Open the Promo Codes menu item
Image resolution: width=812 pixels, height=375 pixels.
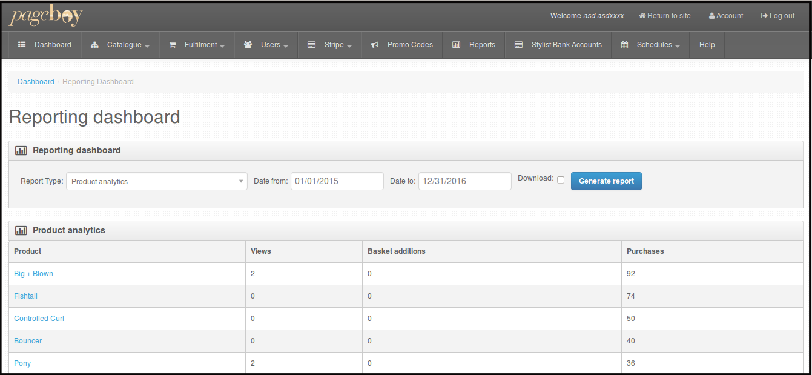402,45
